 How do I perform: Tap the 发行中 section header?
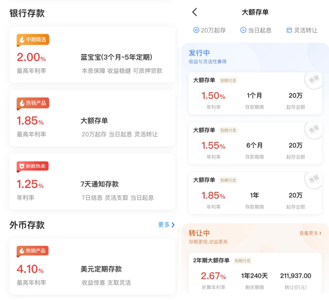pos(199,53)
